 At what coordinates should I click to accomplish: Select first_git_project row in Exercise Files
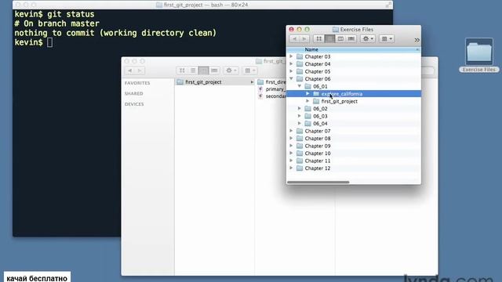click(x=354, y=101)
